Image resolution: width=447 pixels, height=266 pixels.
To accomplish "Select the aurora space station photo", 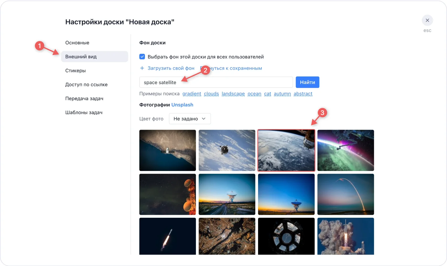I will pos(345,150).
